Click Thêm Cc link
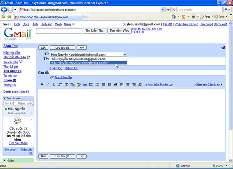The width and height of the screenshot is (233, 169). 56,68
